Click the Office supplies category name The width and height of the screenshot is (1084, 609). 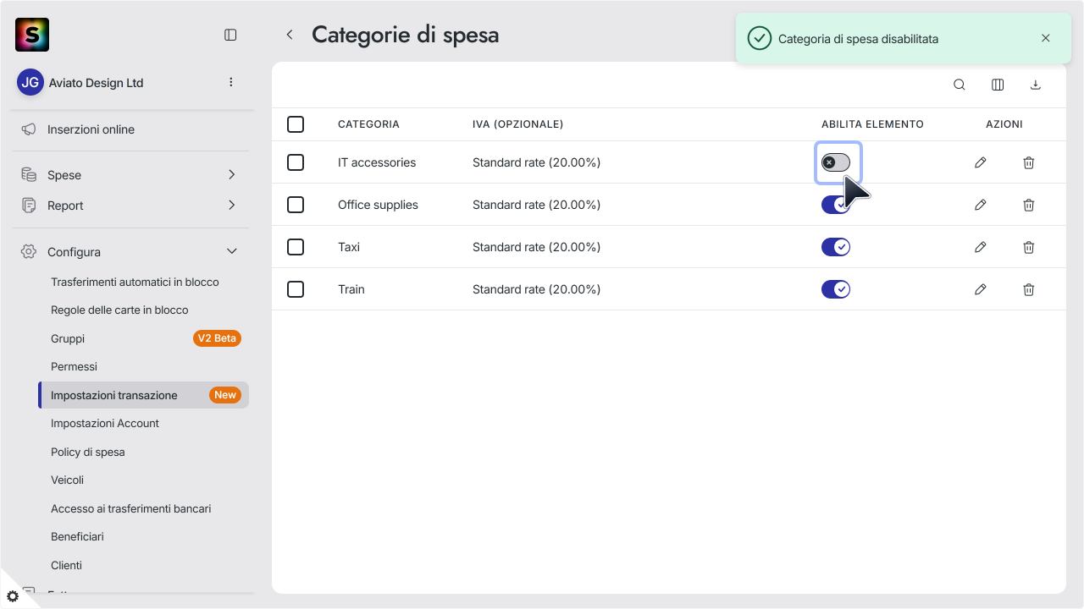pyautogui.click(x=378, y=205)
